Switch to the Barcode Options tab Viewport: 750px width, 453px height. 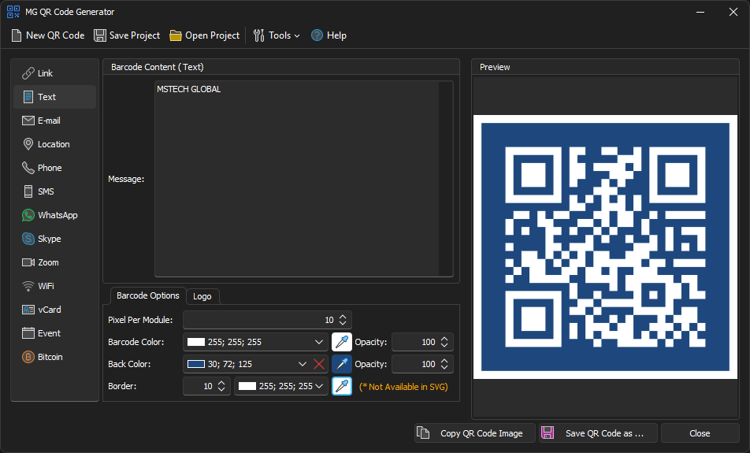(148, 295)
